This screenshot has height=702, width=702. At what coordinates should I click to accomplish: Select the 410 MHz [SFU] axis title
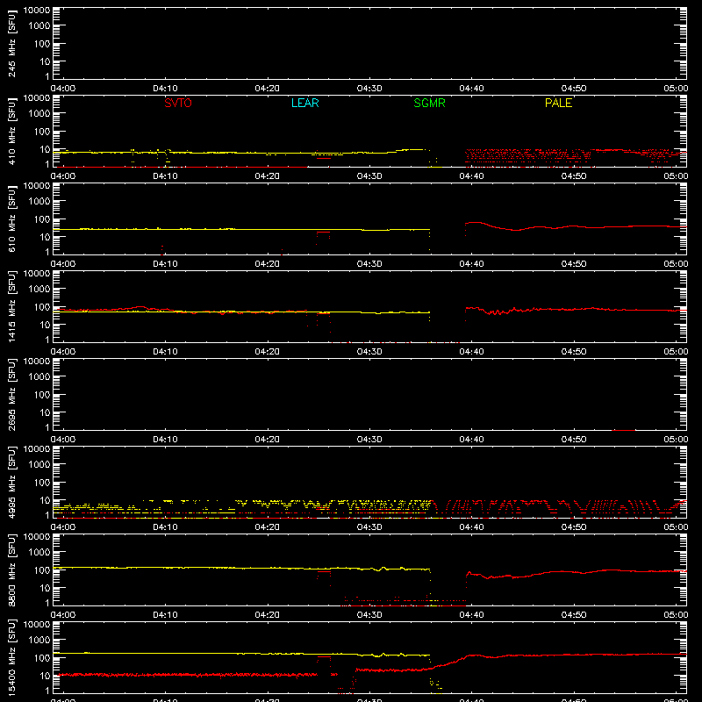pos(11,131)
